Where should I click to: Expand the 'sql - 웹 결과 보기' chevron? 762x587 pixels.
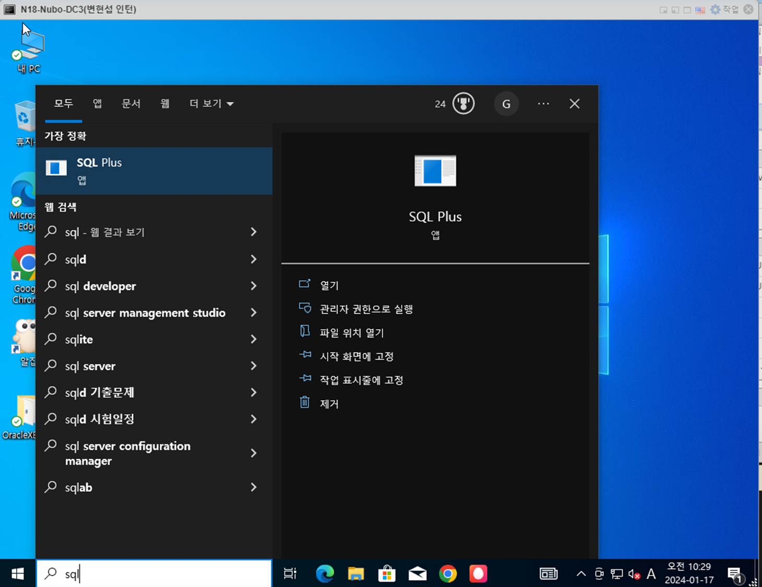pyautogui.click(x=254, y=232)
